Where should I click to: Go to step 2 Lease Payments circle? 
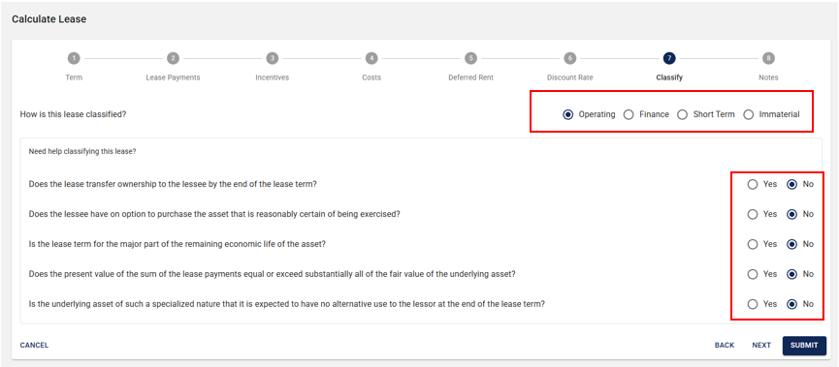tap(173, 58)
